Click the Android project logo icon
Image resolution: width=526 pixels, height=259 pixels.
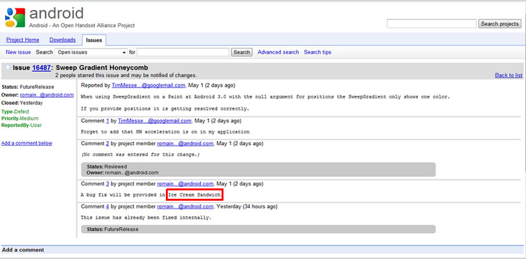pyautogui.click(x=14, y=16)
